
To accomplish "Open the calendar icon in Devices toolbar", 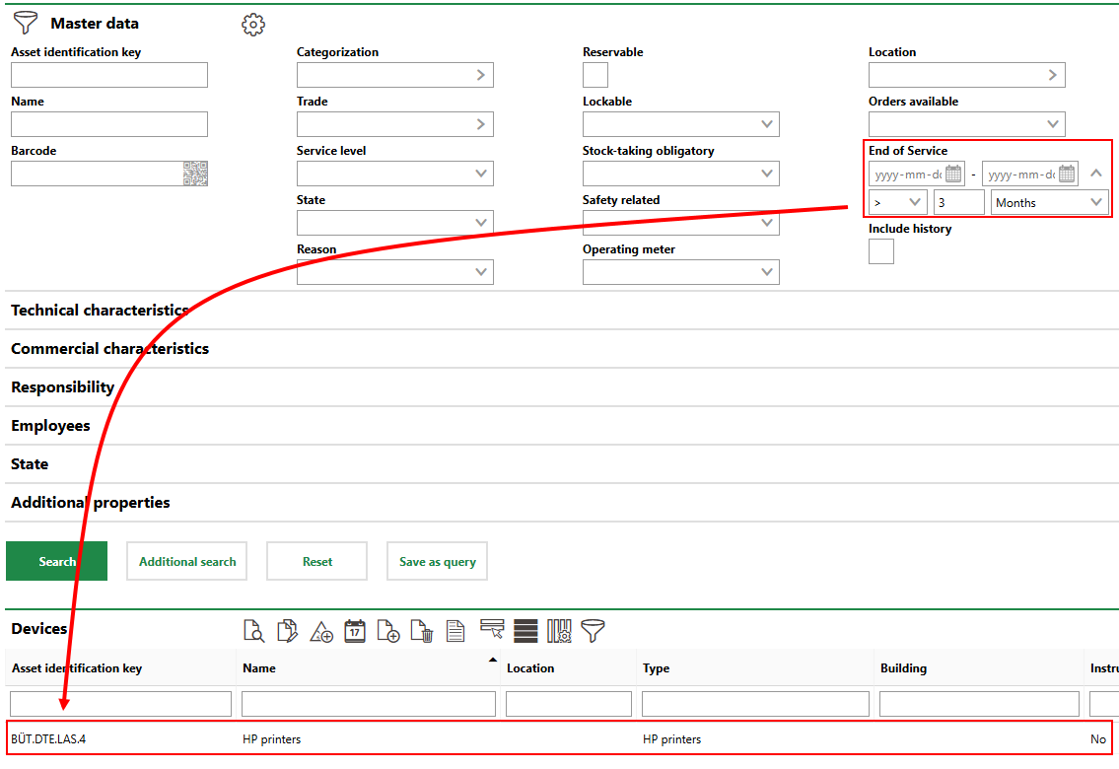I will [x=355, y=631].
